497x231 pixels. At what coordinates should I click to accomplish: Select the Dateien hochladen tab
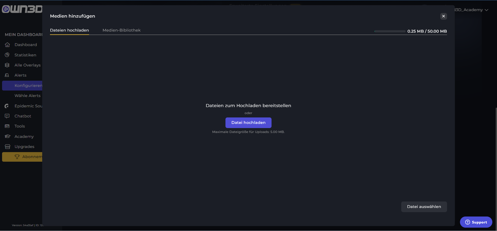tap(69, 30)
